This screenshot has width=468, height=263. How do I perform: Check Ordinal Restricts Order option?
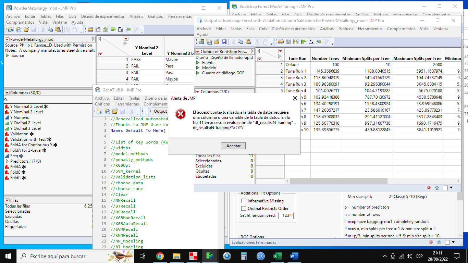[244, 209]
